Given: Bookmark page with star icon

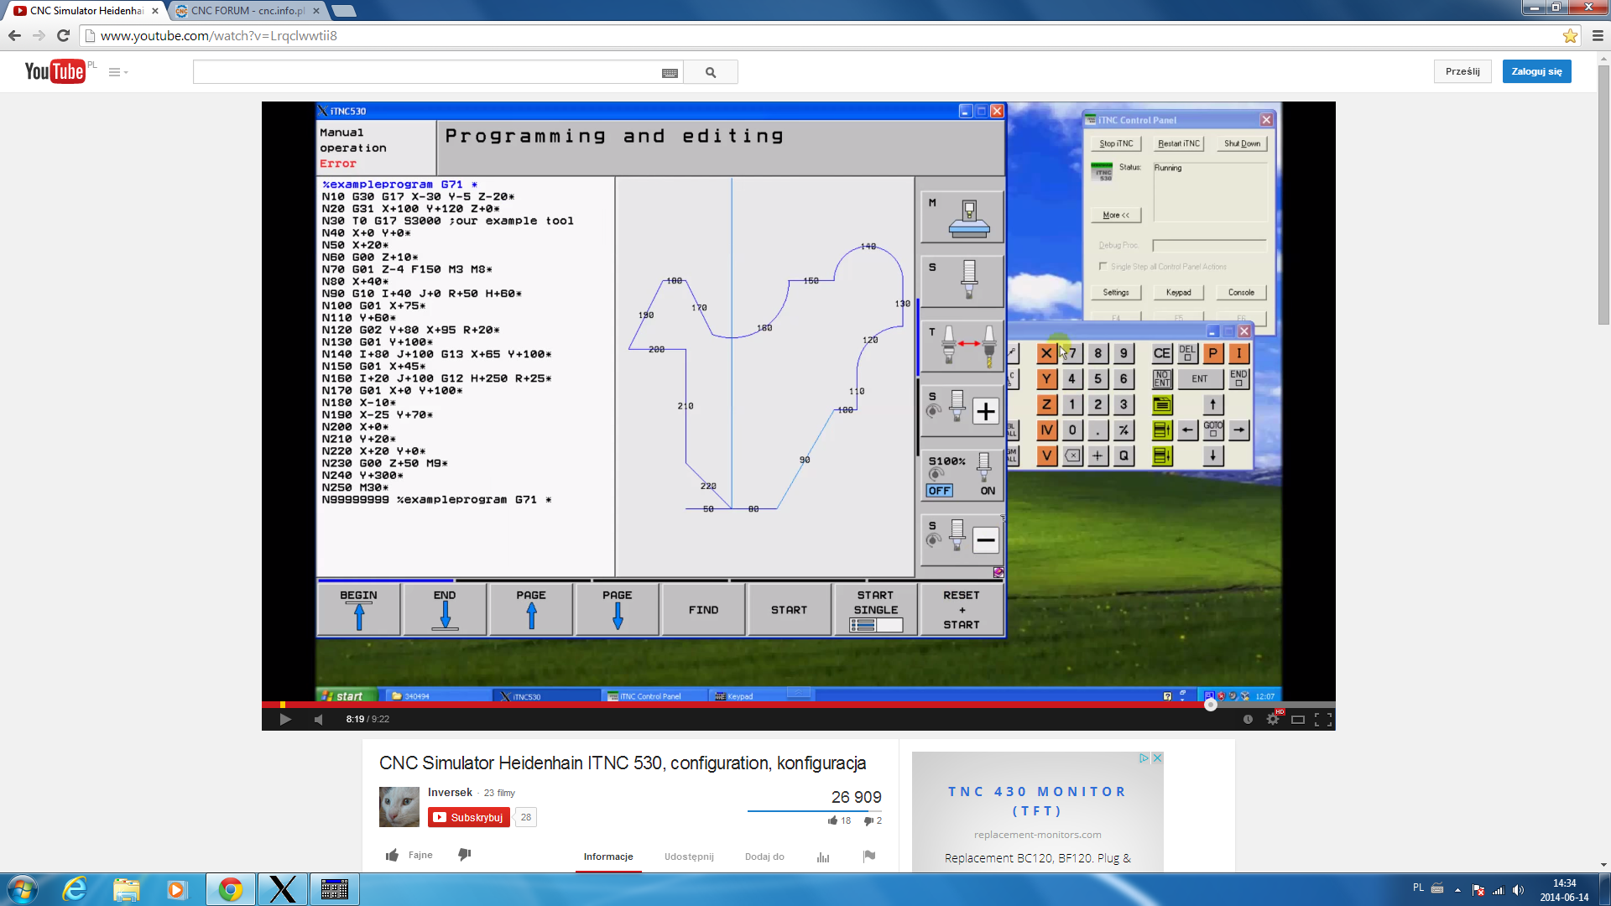Looking at the screenshot, I should pyautogui.click(x=1569, y=35).
